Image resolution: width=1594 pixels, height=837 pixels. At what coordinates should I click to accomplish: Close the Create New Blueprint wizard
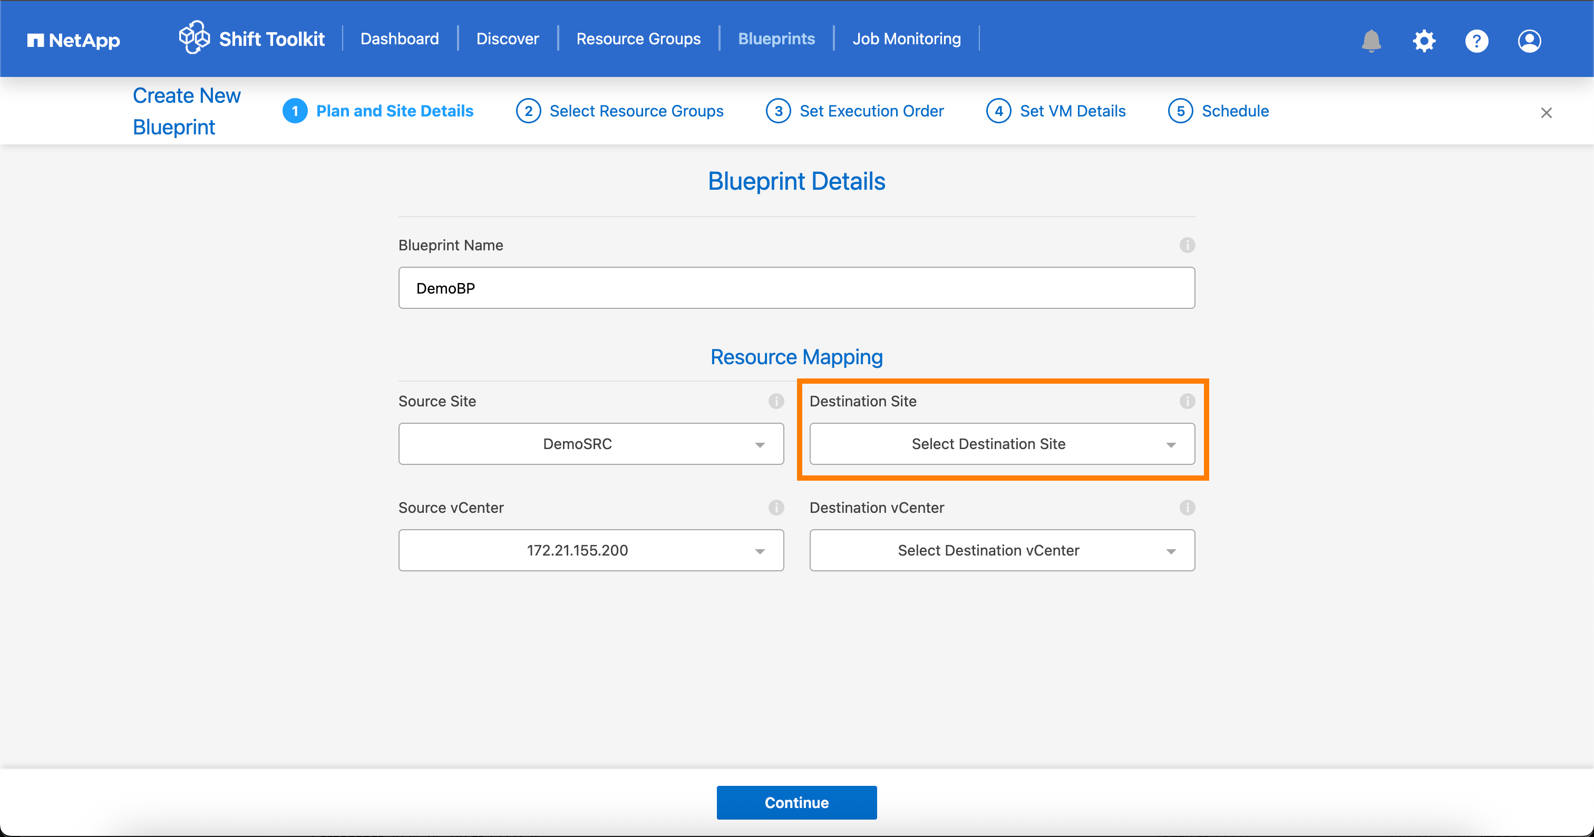1547,113
